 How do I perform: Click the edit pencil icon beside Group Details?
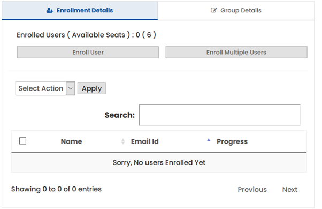[x=213, y=10]
